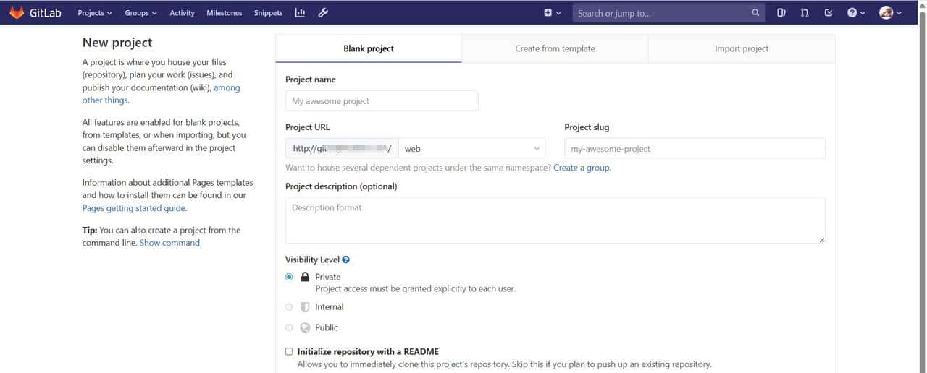Select the Internal visibility radio button
The image size is (927, 373).
(x=289, y=307)
